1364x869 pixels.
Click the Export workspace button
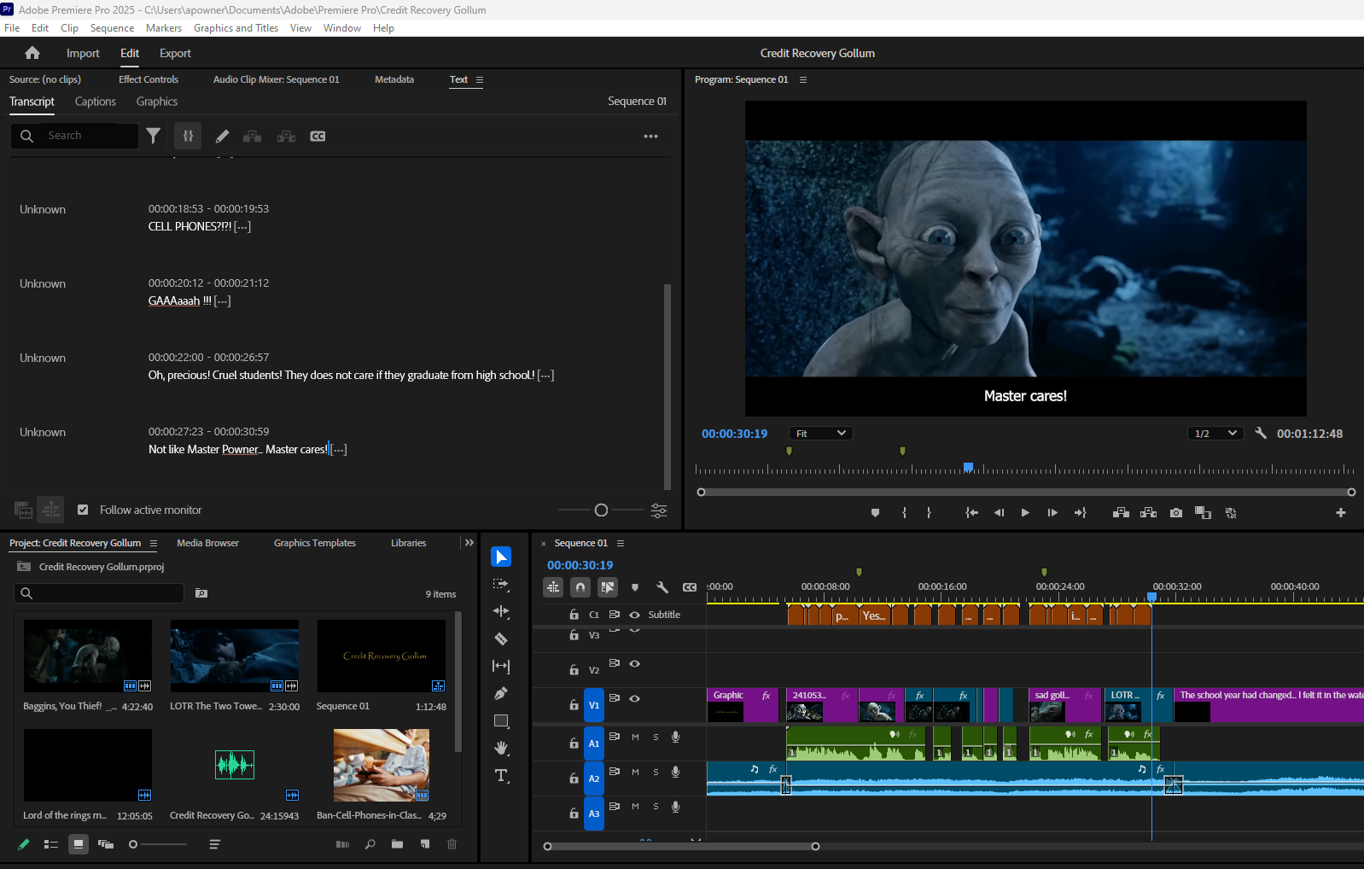pos(175,53)
